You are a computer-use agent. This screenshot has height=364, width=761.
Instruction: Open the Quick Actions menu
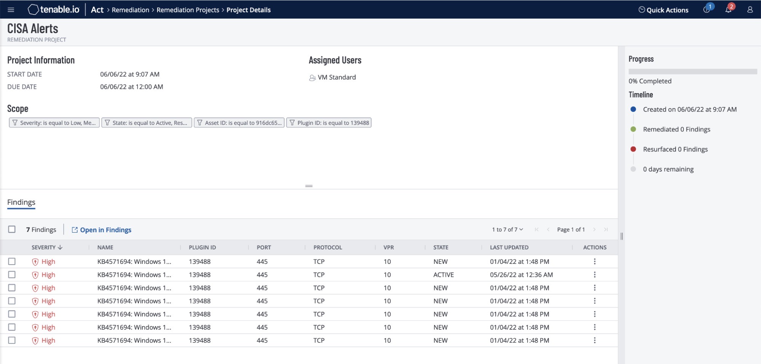[663, 10]
